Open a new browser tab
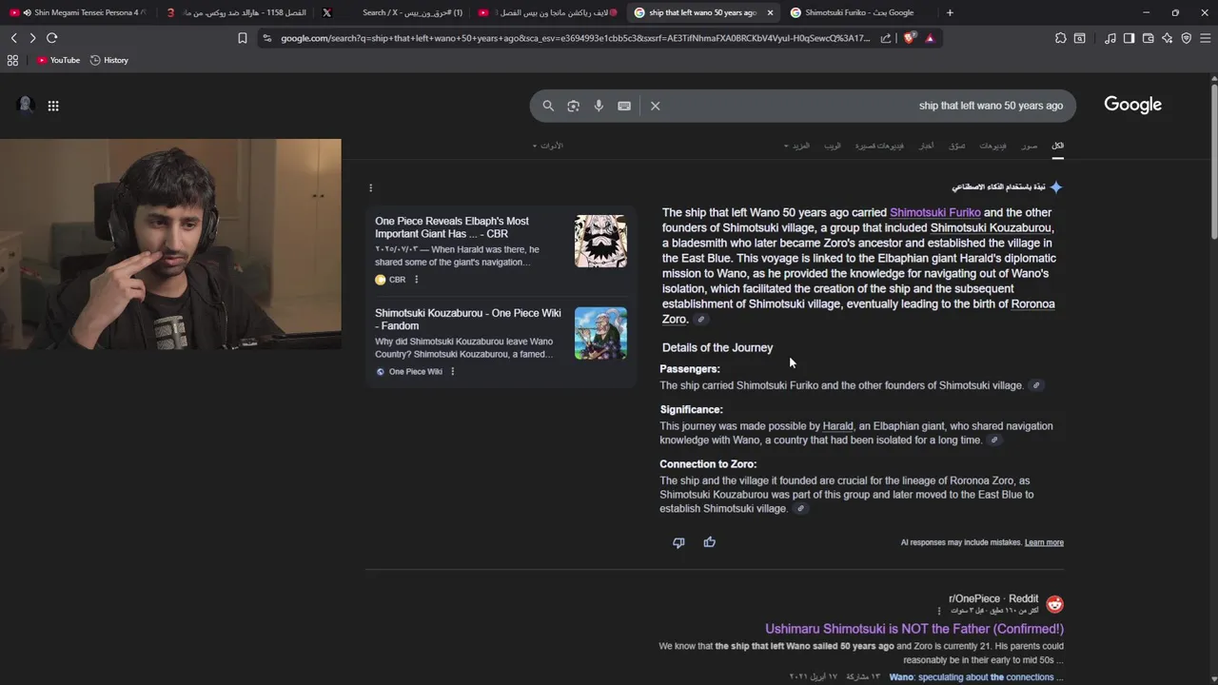This screenshot has height=685, width=1218. 950,12
